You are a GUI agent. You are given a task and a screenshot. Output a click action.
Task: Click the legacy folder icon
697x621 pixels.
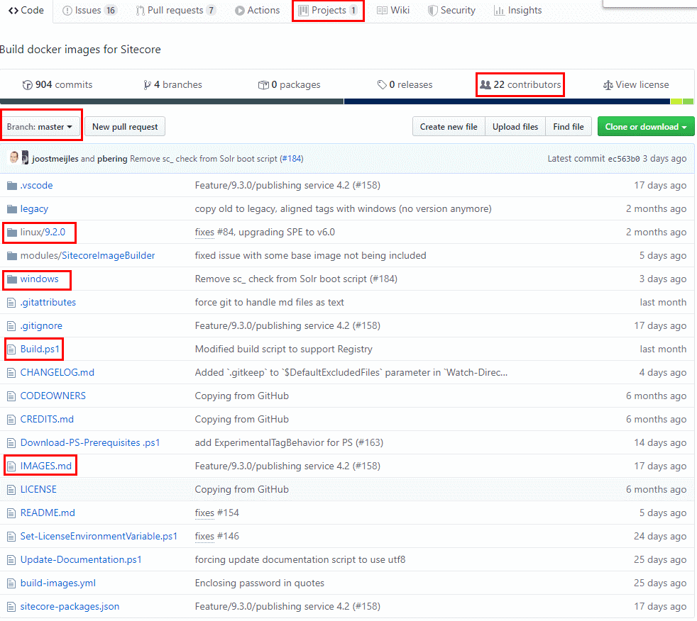coord(12,209)
